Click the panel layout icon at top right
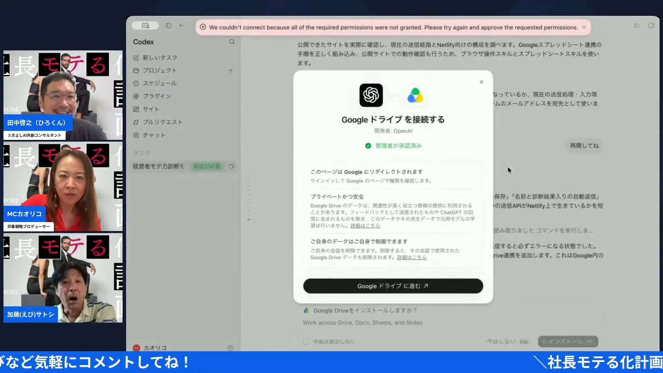The image size is (663, 373). pyautogui.click(x=651, y=26)
